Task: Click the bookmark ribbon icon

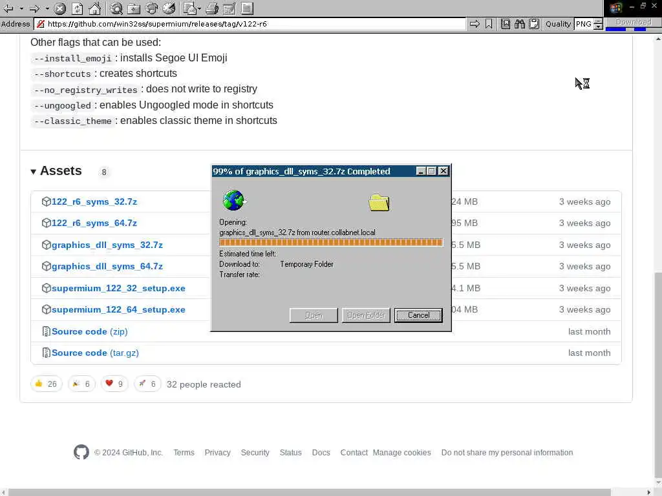Action: [x=489, y=24]
